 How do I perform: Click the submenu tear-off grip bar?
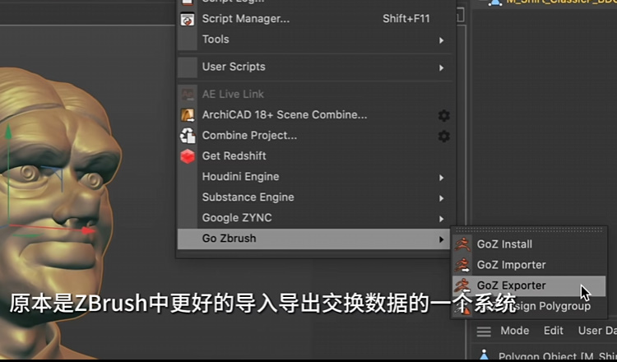click(x=528, y=229)
